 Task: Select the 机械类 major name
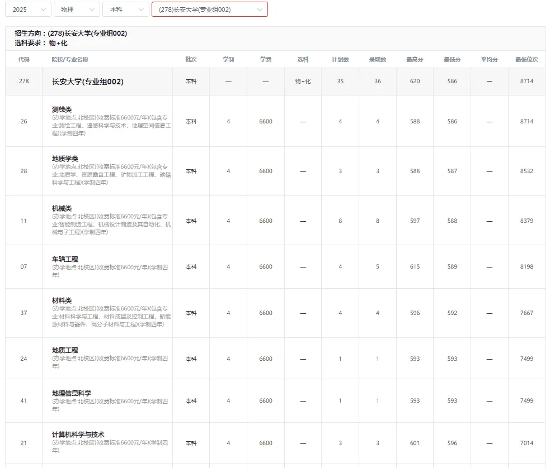pyautogui.click(x=62, y=209)
